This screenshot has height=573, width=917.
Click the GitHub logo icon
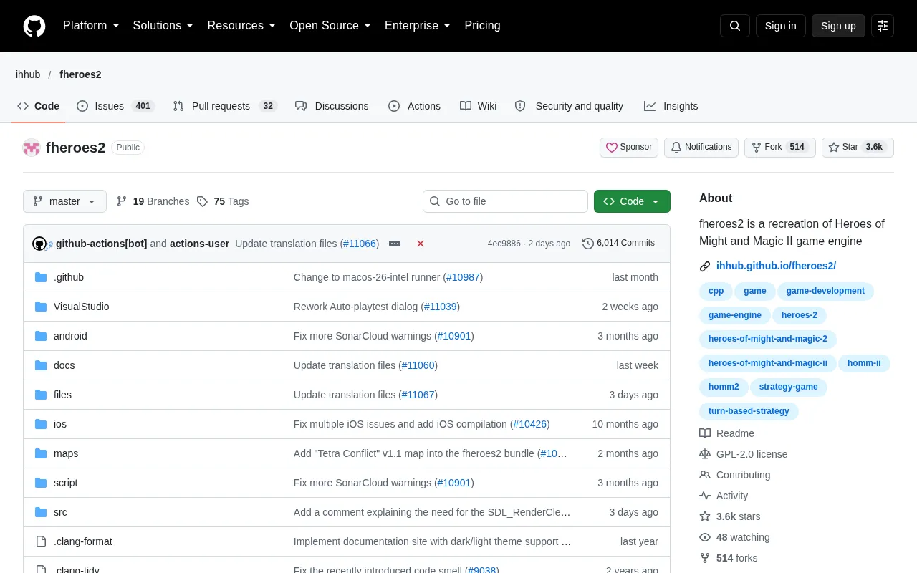(x=34, y=26)
